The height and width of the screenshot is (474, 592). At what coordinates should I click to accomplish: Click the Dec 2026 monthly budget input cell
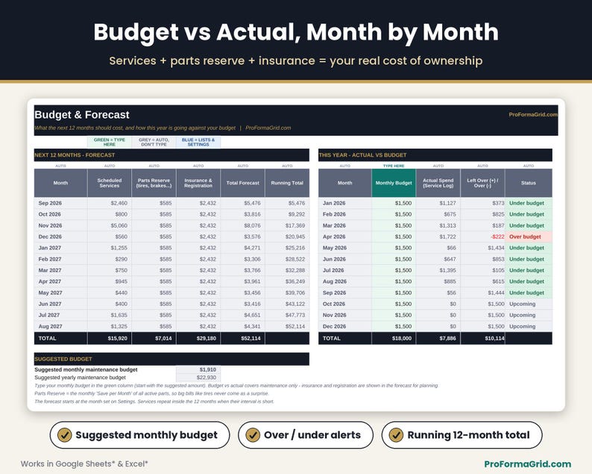pos(394,326)
